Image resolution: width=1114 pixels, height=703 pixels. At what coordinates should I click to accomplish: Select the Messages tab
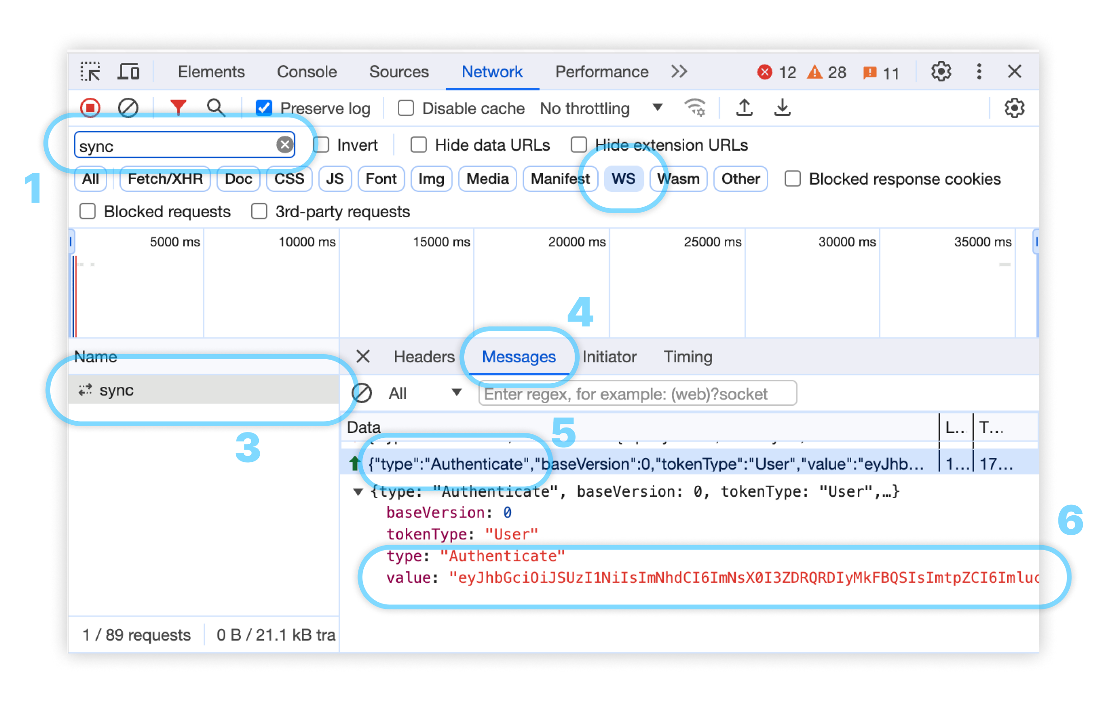(x=519, y=356)
